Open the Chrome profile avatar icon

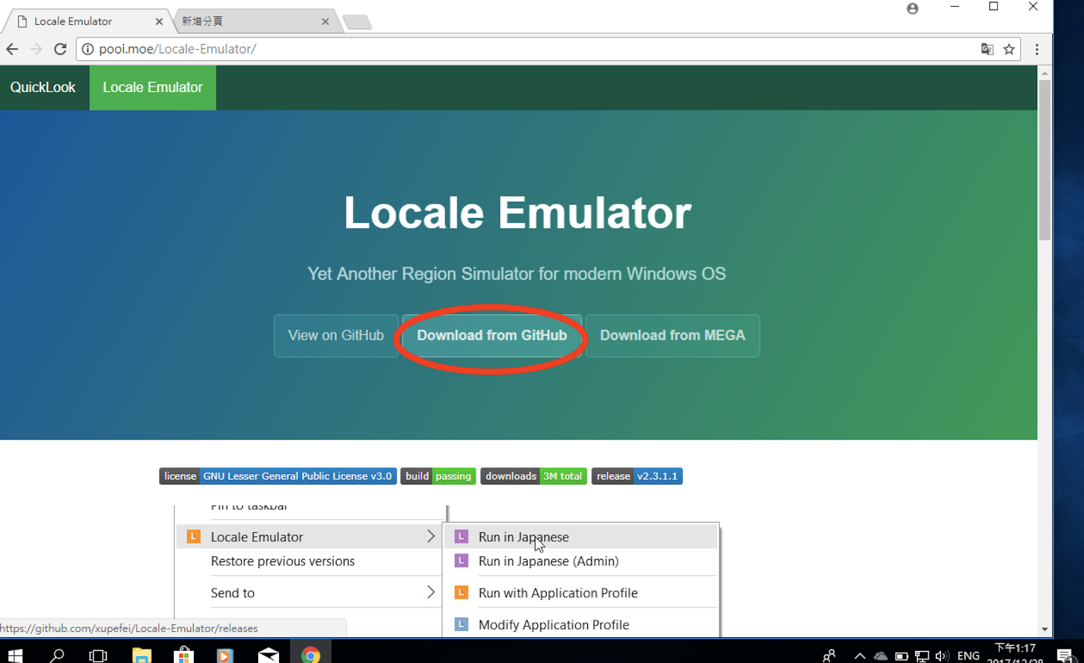913,8
